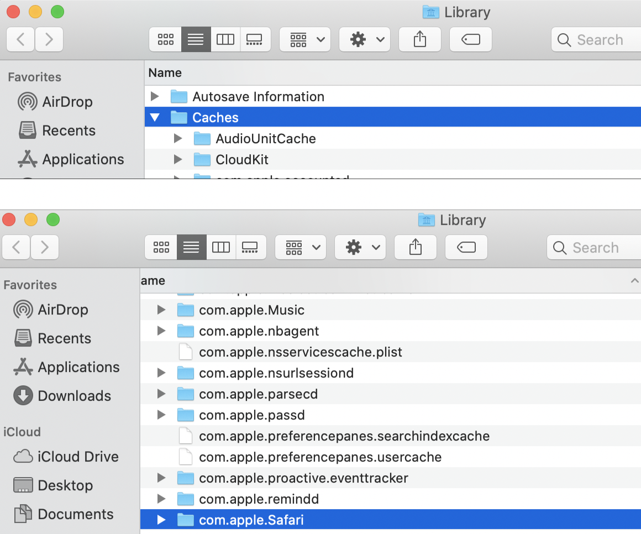The width and height of the screenshot is (641, 534).
Task: Collapse the Caches folder
Action: [155, 117]
